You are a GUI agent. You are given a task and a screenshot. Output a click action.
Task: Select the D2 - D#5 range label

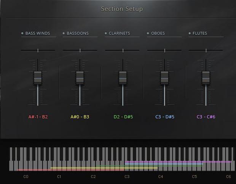pyautogui.click(x=123, y=117)
